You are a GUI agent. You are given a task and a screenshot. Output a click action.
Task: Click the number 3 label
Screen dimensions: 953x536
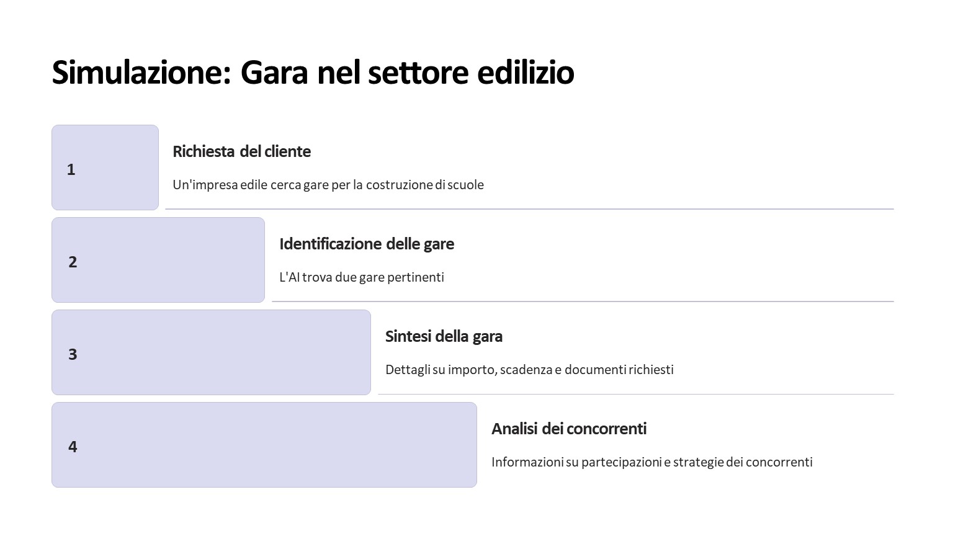tap(73, 354)
